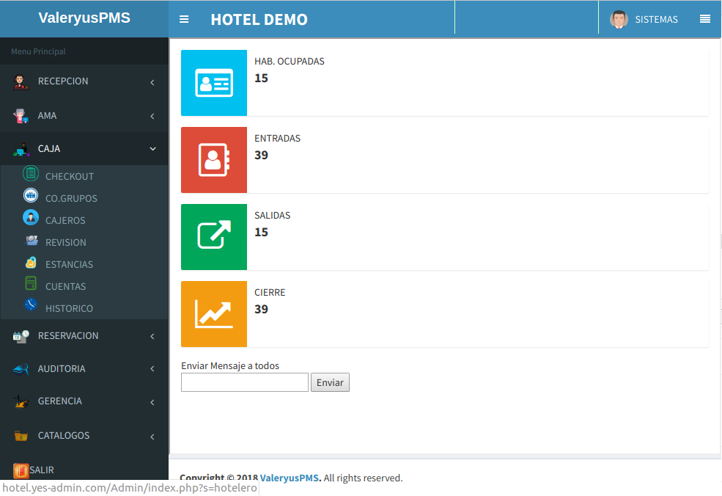Open the ENTRADAS contact-book icon
Image resolution: width=722 pixels, height=496 pixels.
[x=213, y=160]
